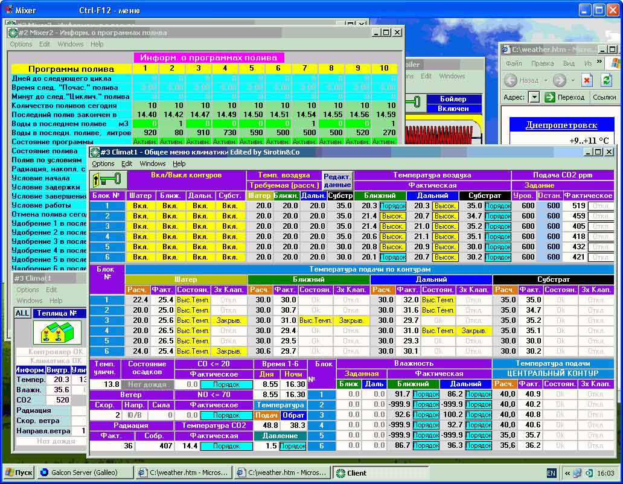
Task: Click the greenhouse picture under Теплица №
Action: (57, 331)
